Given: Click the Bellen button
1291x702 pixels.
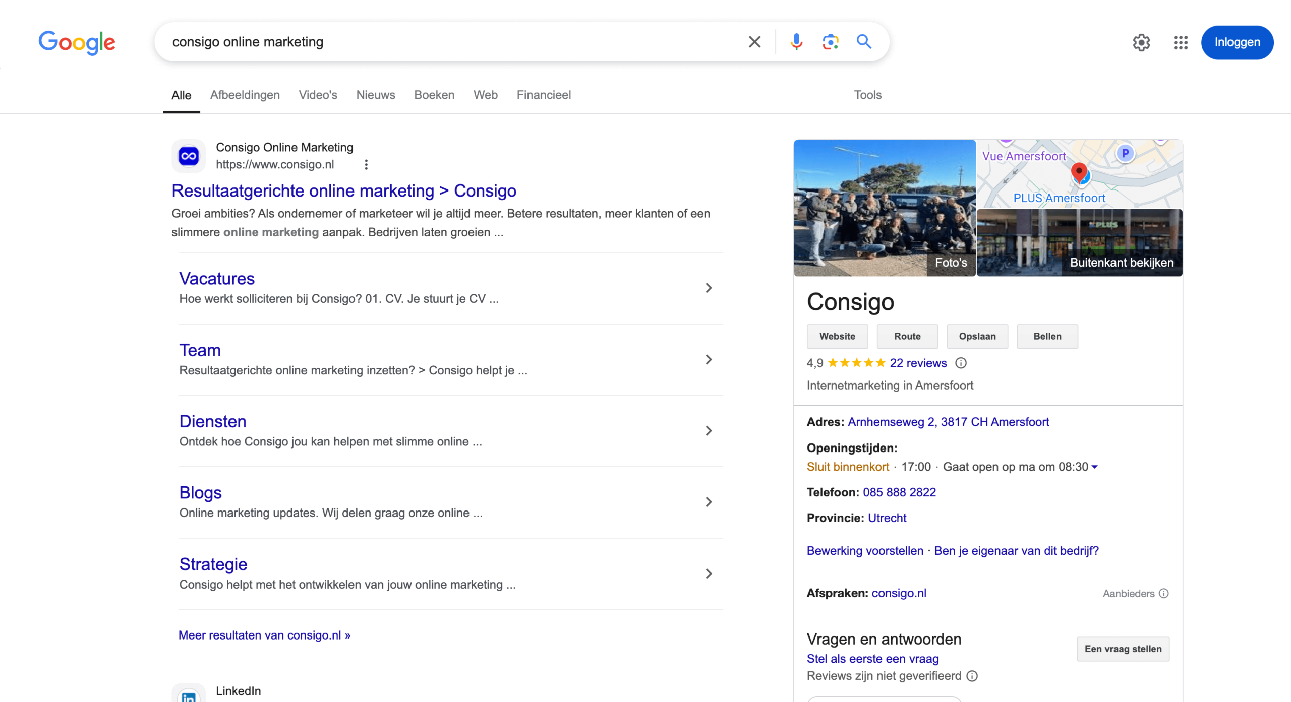Looking at the screenshot, I should tap(1047, 336).
